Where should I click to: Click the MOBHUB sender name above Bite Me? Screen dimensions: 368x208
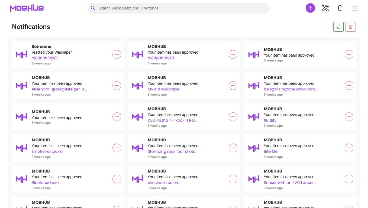(x=273, y=140)
